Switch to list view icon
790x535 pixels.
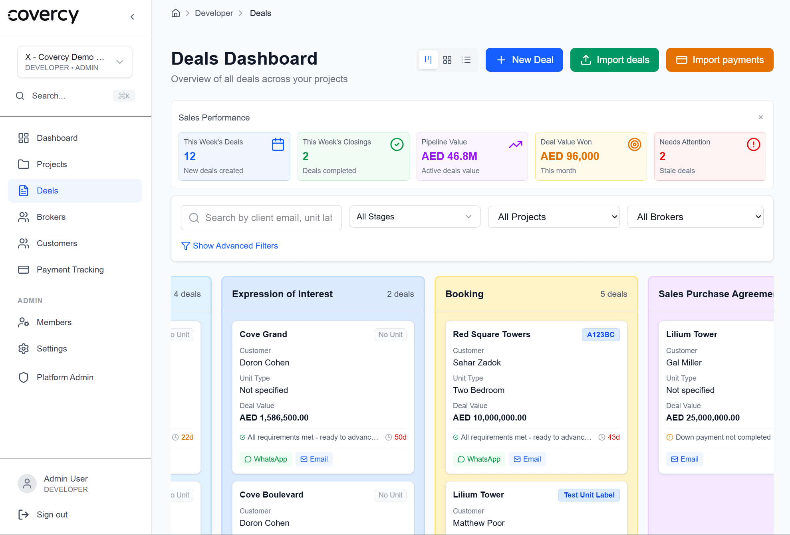point(466,60)
